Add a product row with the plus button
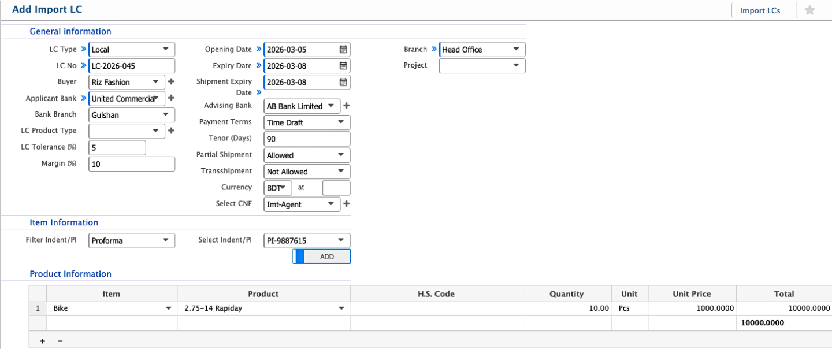 (x=42, y=341)
